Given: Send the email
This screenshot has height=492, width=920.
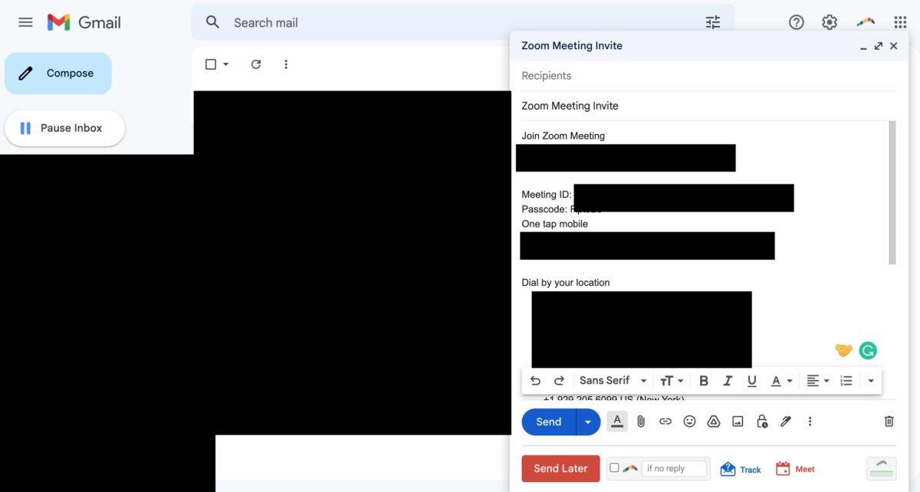Looking at the screenshot, I should [x=549, y=421].
